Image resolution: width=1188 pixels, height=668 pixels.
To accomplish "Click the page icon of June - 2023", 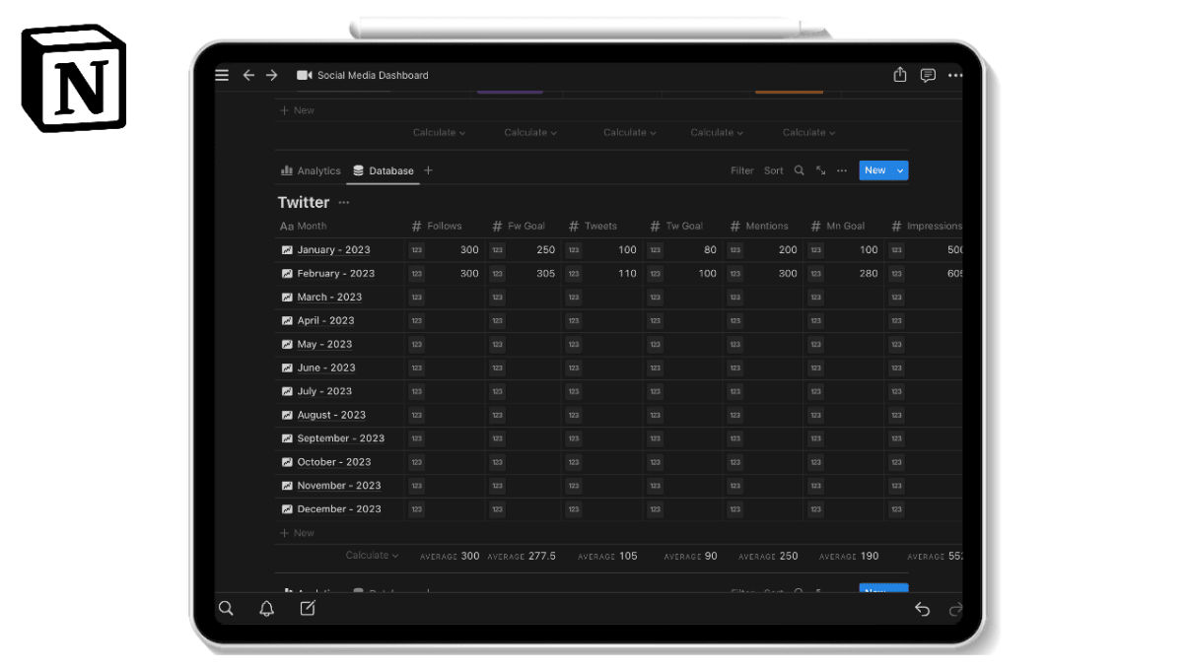I will 287,367.
